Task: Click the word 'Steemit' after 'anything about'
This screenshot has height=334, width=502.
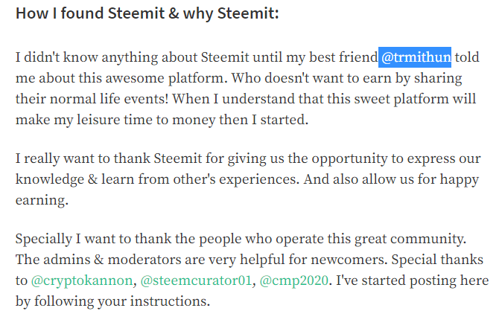Action: click(225, 57)
